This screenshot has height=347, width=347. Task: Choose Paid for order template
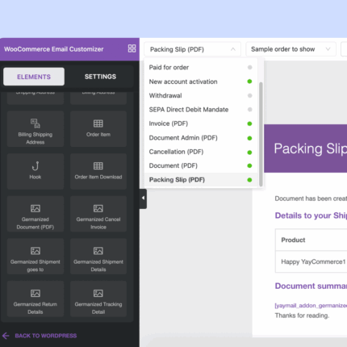tap(200, 67)
